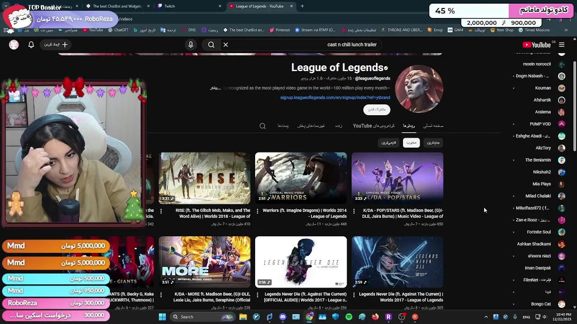
Task: Expand the channel description text
Action: (215, 88)
